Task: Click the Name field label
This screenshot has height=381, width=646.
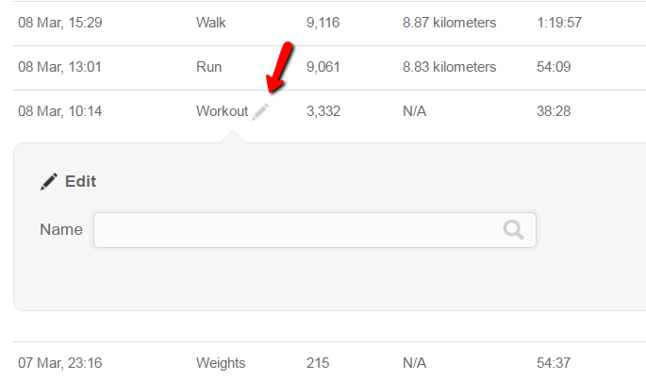Action: [x=61, y=229]
